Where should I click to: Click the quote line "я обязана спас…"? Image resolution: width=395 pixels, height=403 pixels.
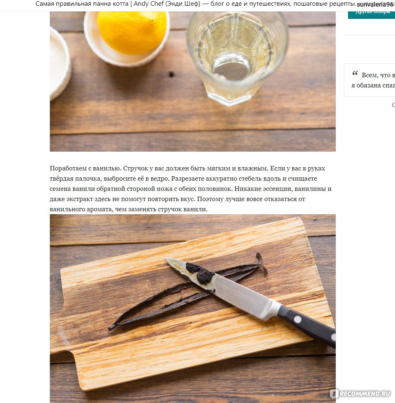pos(373,85)
